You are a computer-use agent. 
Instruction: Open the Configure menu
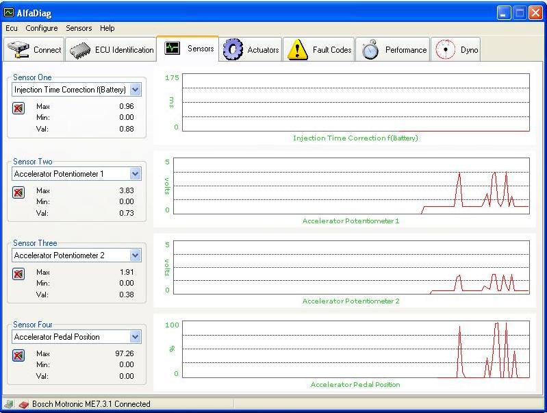42,28
